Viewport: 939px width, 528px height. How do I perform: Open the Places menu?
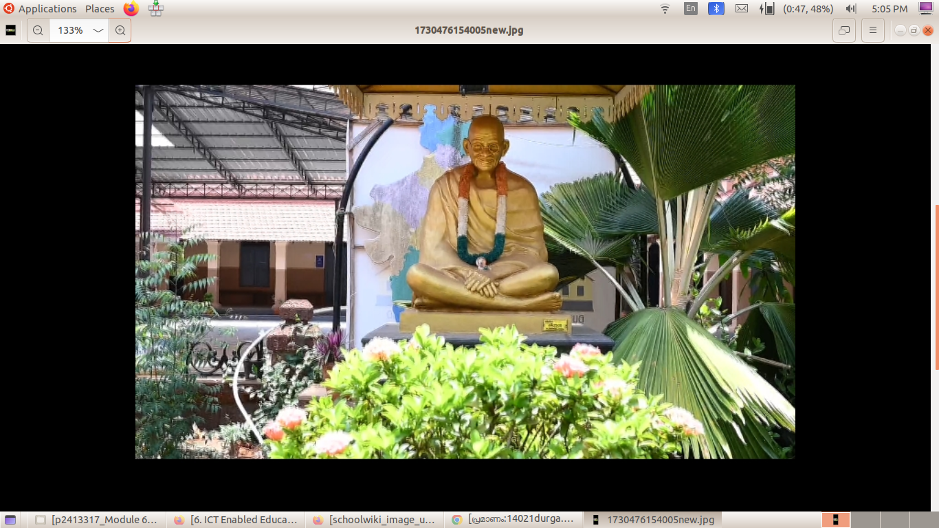100,9
